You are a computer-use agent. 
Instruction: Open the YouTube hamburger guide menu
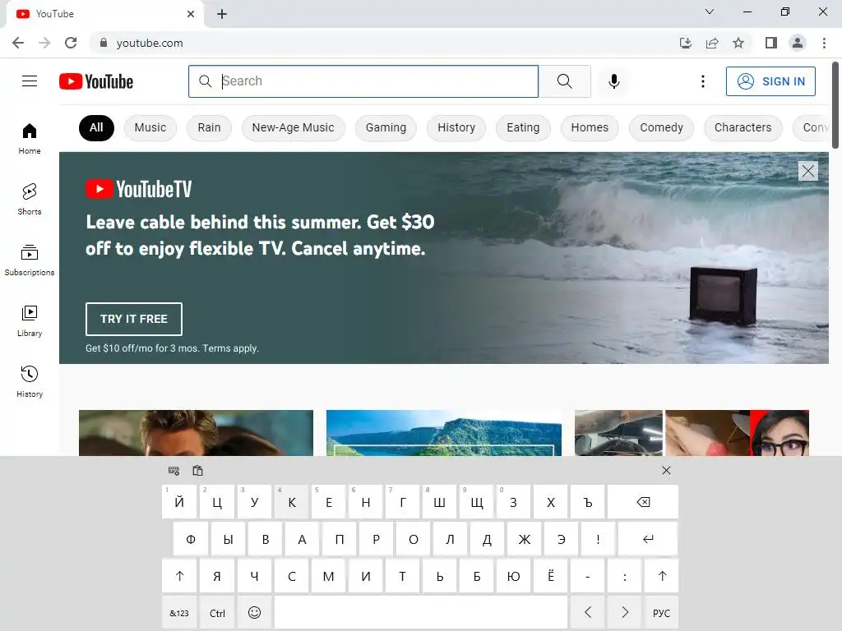30,81
